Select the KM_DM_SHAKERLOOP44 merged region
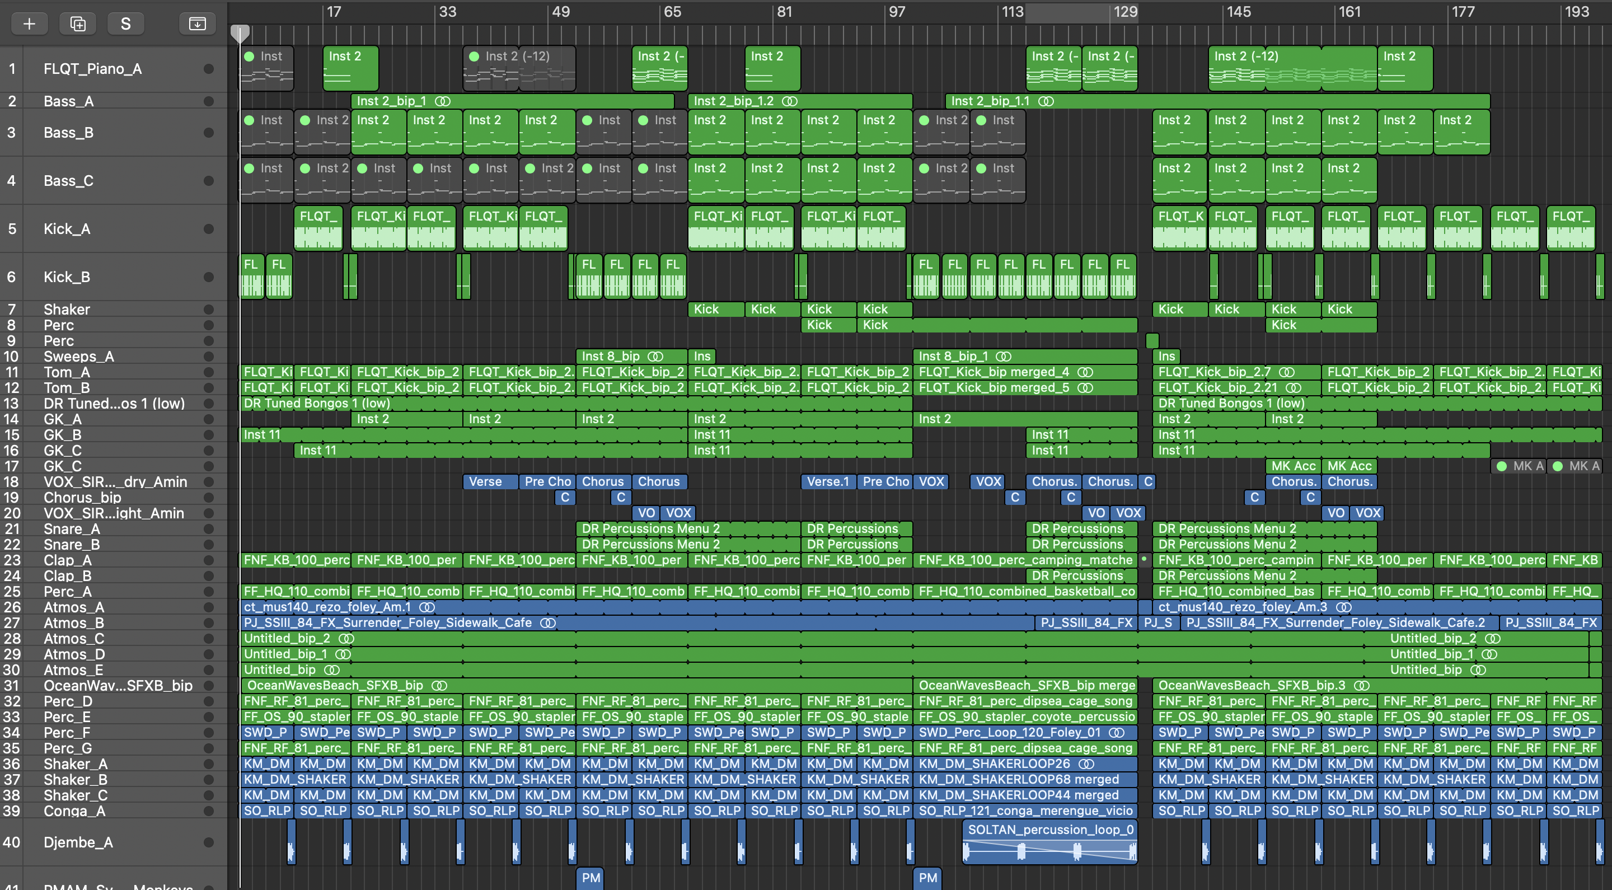The width and height of the screenshot is (1612, 890). (x=1025, y=795)
